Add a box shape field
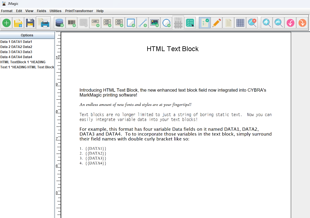This screenshot has width=310, height=218. coord(131,23)
